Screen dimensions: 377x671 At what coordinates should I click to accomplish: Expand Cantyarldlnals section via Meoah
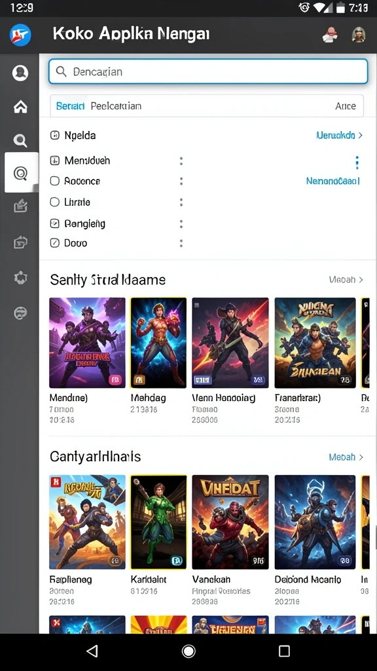click(x=346, y=457)
